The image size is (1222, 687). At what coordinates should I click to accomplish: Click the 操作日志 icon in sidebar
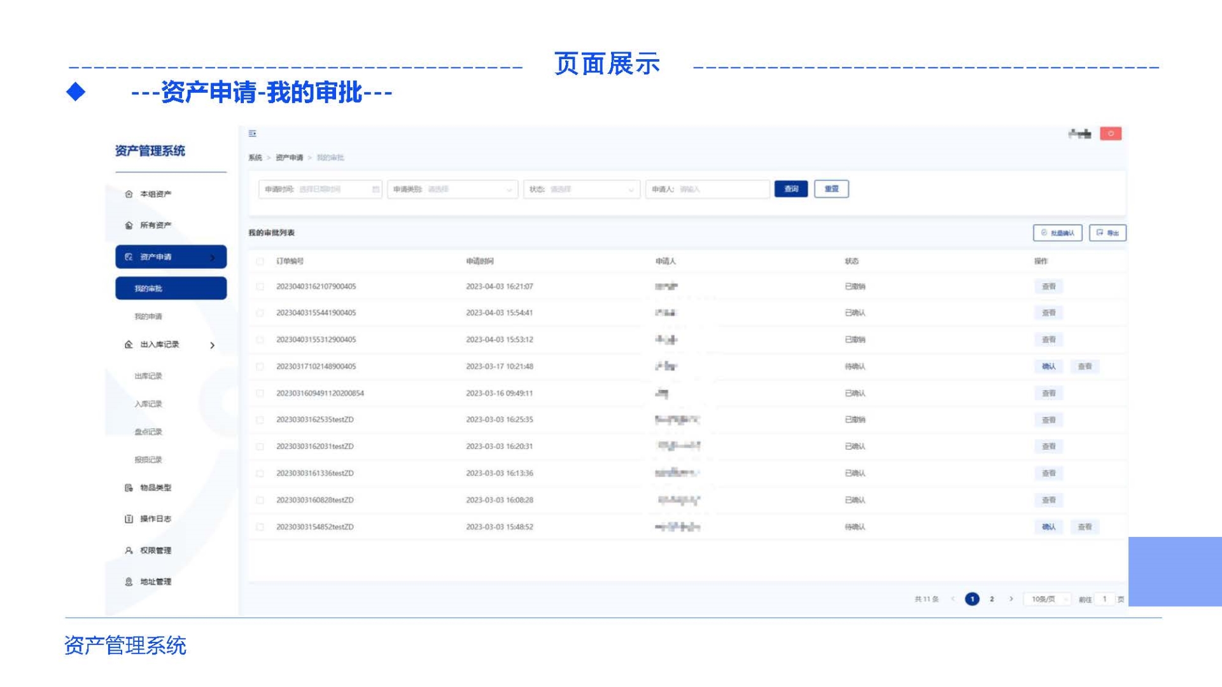(x=129, y=519)
